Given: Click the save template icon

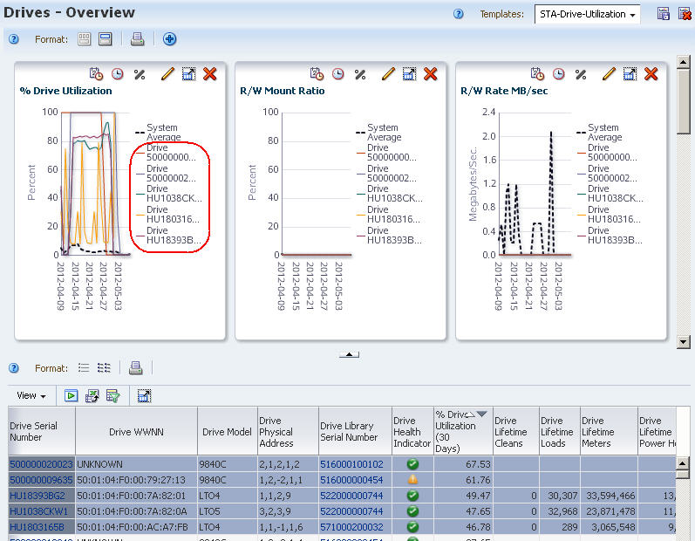Looking at the screenshot, I should click(x=663, y=14).
